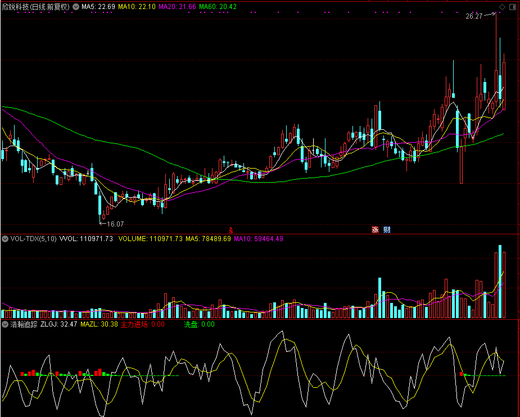Select the volume MA5: 78489.69 label
Viewport: 520px width, 417px height.
pyautogui.click(x=208, y=239)
